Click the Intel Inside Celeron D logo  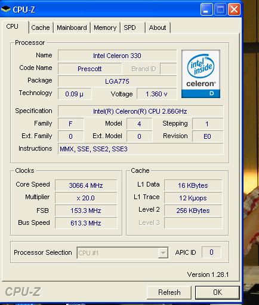click(201, 74)
